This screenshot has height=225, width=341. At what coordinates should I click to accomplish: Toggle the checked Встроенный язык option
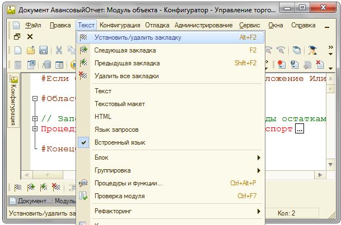[120, 142]
